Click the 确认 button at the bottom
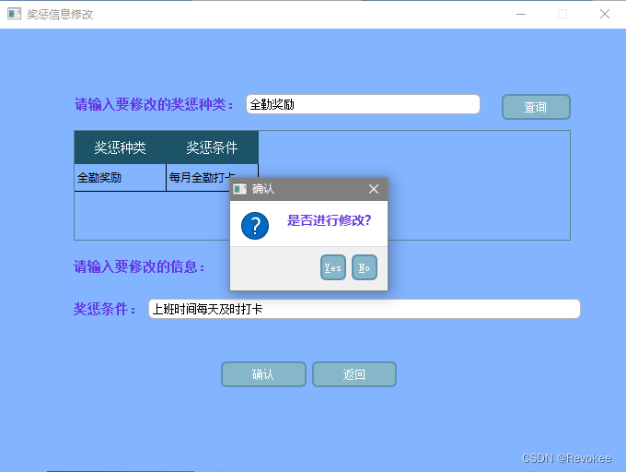Image resolution: width=626 pixels, height=472 pixels. click(x=263, y=374)
